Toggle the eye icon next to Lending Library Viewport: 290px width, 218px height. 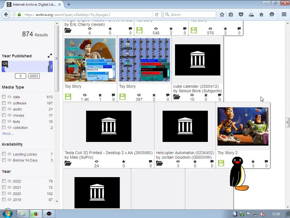click(9, 154)
